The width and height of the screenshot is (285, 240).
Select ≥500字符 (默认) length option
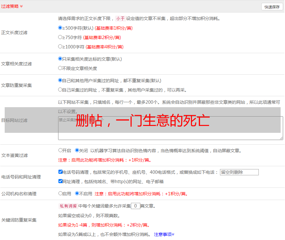pos(60,28)
